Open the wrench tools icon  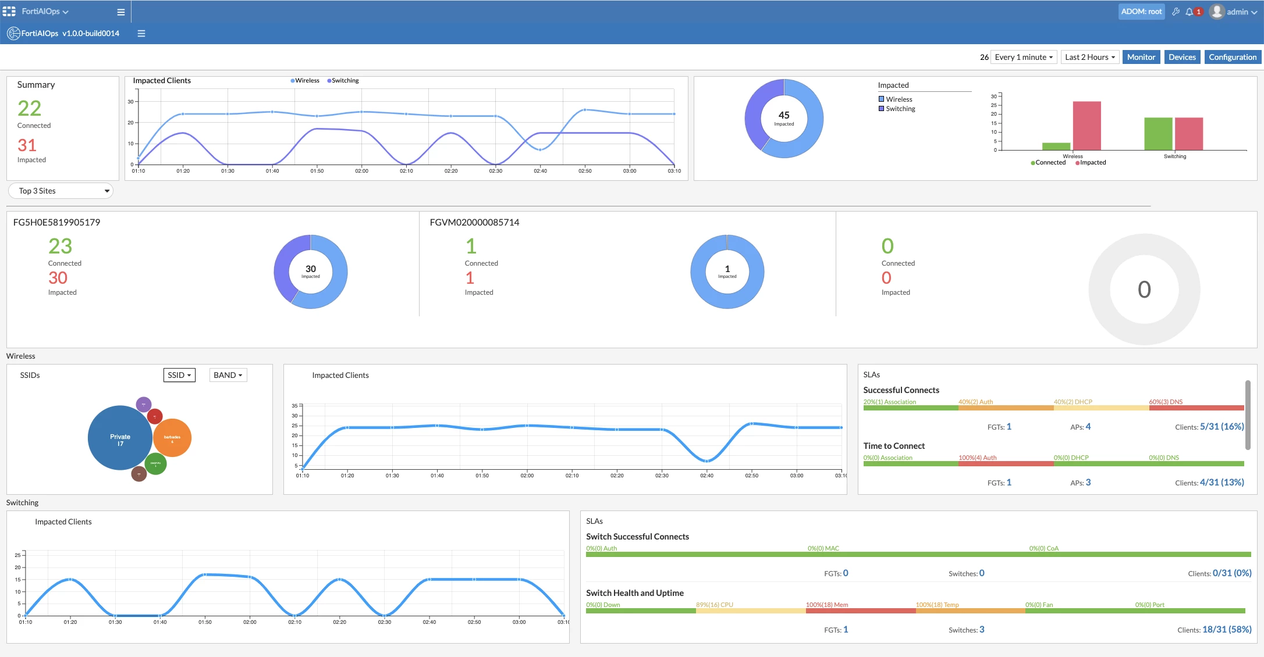point(1176,12)
